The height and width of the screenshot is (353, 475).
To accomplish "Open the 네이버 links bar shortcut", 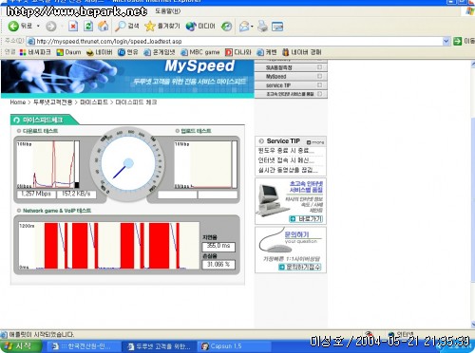I will 100,52.
